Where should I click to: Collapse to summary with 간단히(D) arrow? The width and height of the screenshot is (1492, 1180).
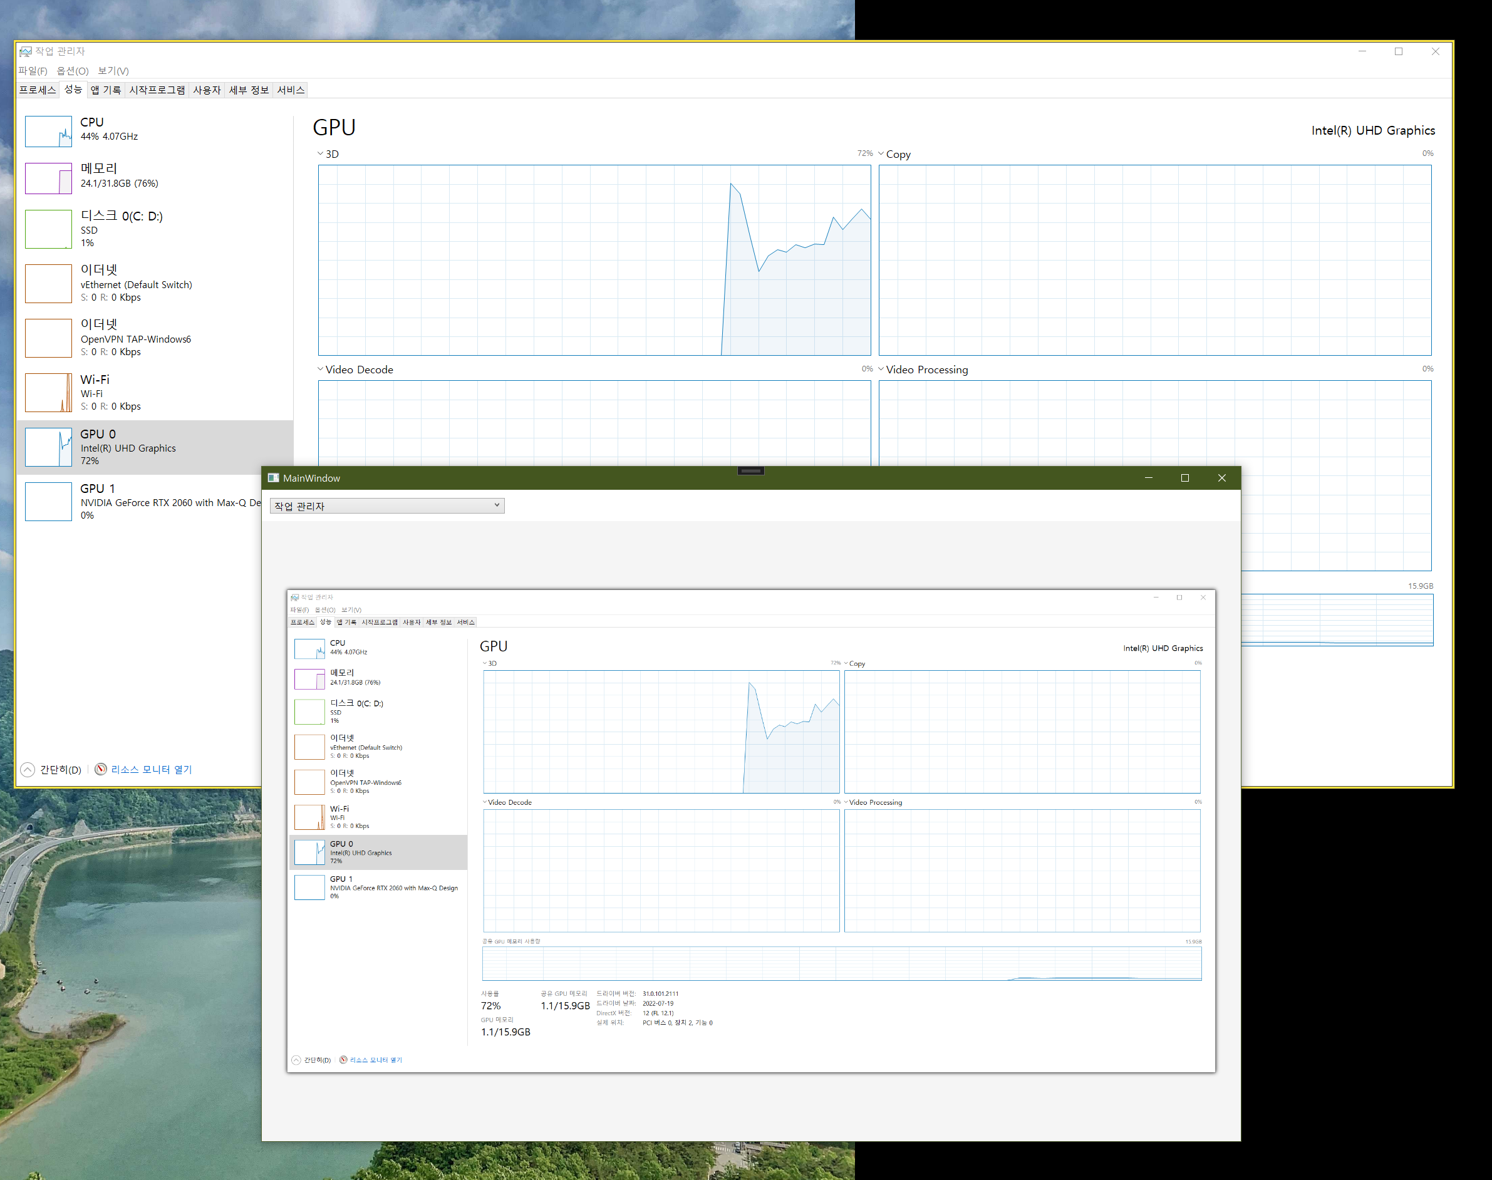coord(28,769)
